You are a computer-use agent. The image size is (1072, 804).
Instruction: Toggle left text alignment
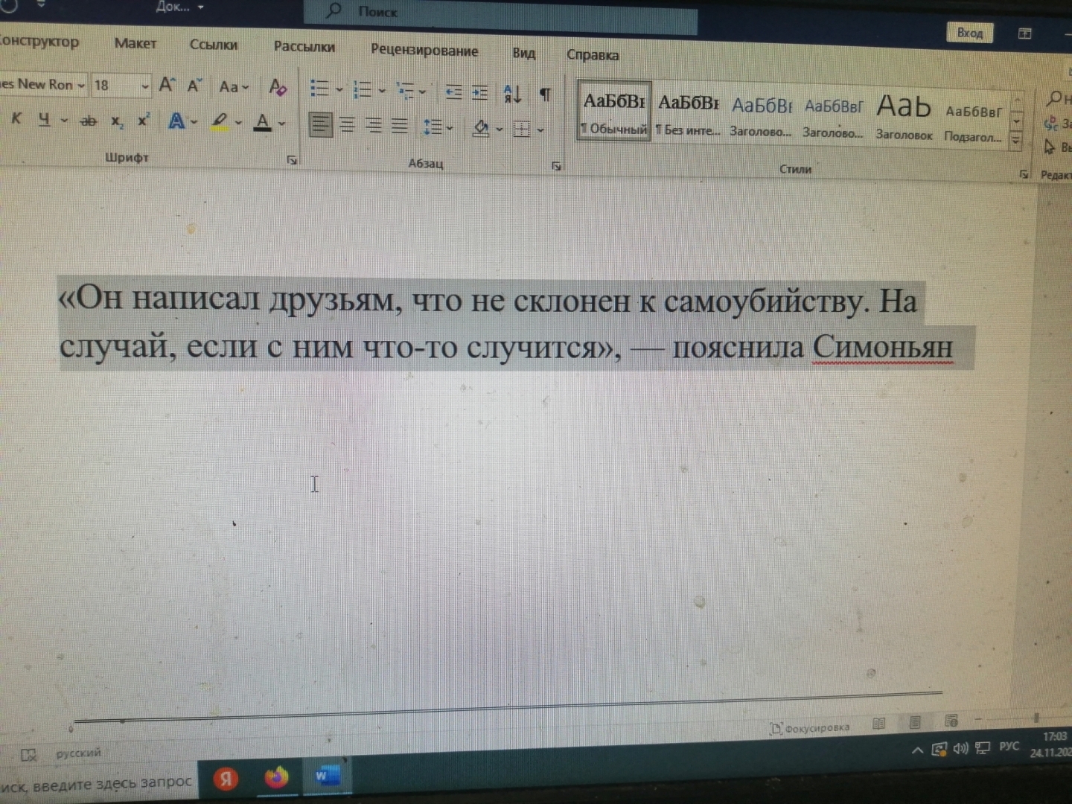tap(321, 124)
